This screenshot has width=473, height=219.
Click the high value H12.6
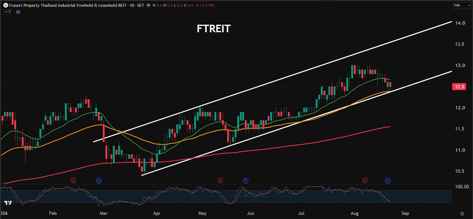168,5
